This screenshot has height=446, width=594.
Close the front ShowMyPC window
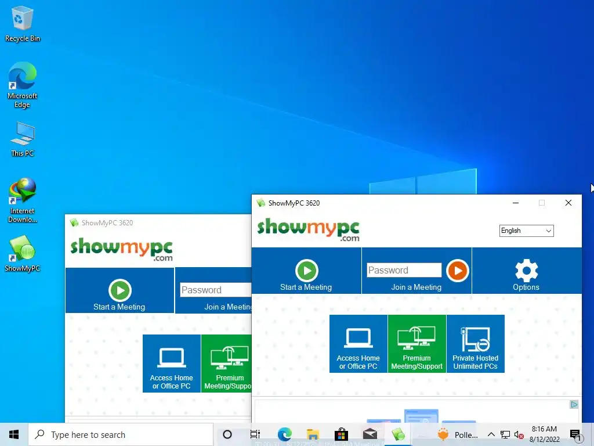[568, 203]
